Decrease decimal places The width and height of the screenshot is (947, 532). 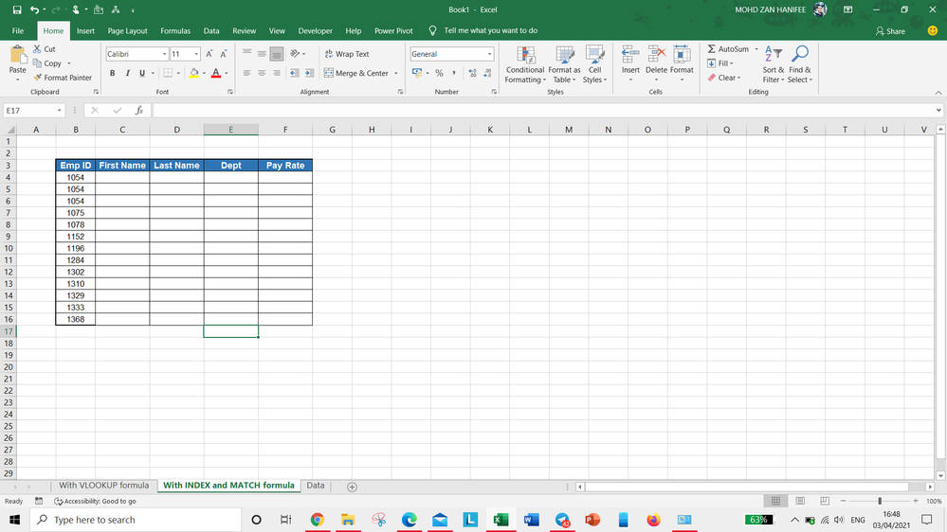(x=487, y=73)
